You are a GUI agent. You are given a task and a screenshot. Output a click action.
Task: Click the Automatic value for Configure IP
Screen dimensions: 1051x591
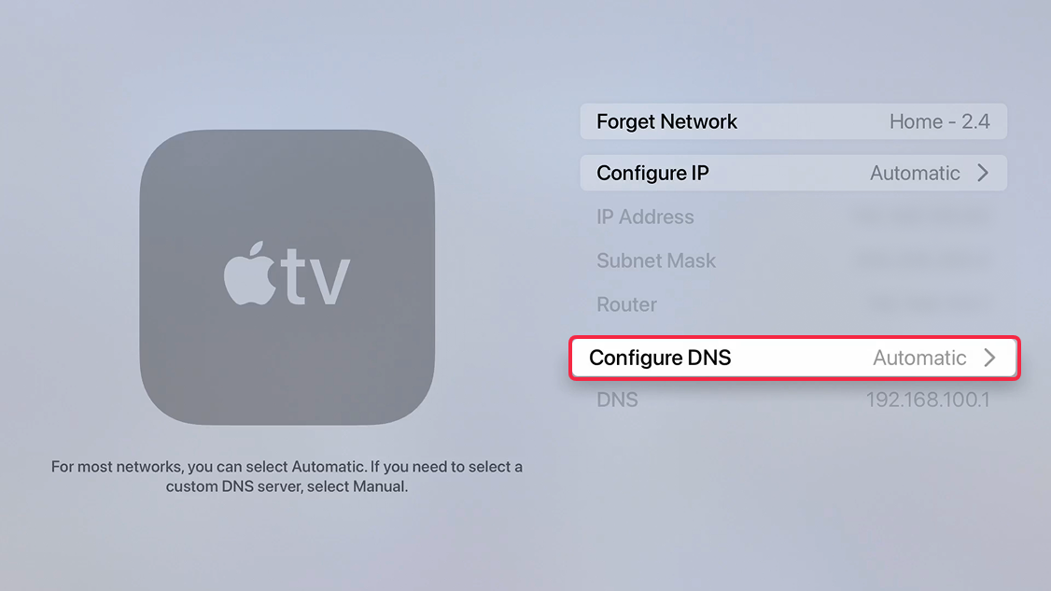click(915, 173)
